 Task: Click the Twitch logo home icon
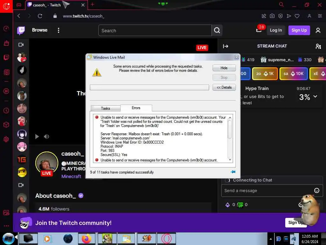click(21, 30)
